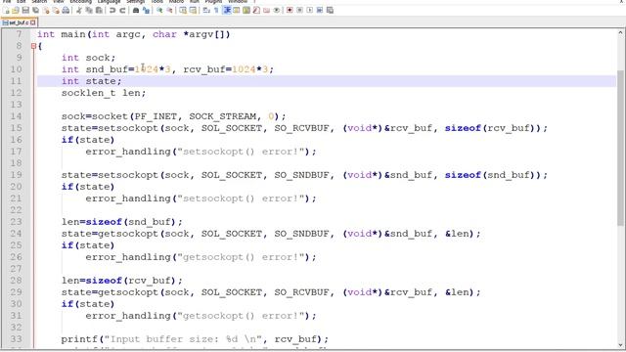Click the Close document toolbar icon

[x=46, y=10]
